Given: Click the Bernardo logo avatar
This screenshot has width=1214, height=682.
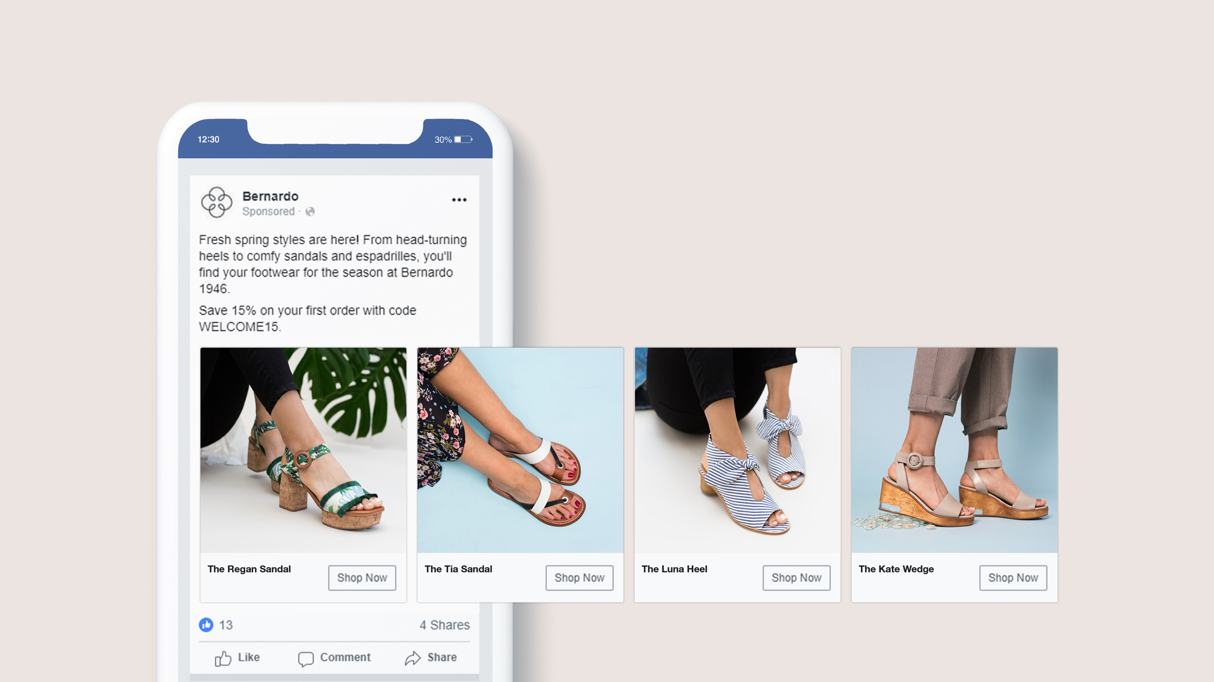Looking at the screenshot, I should click(x=217, y=202).
